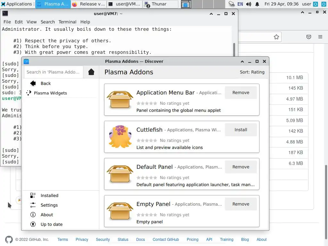328x246 pixels.
Task: Click the Firefox page scrollbar
Action: [326, 202]
